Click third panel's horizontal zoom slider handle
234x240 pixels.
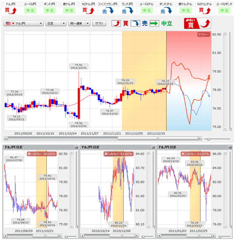tap(220, 236)
